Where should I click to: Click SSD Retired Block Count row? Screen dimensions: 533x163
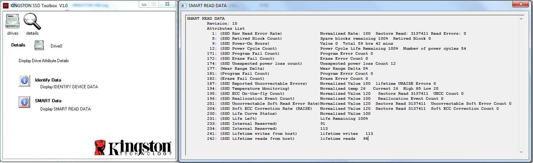coord(321,38)
